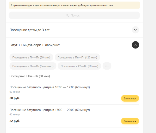Click the 22 руб. price label
This screenshot has width=156, height=133.
[x=15, y=121]
